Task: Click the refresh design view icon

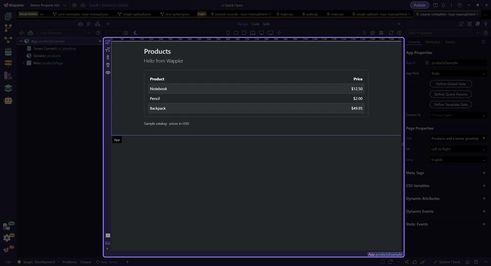Action: coord(391,33)
